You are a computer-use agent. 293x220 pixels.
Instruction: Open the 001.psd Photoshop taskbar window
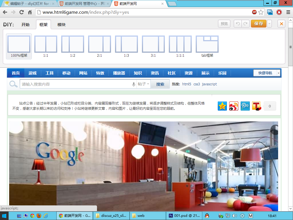click(185, 216)
